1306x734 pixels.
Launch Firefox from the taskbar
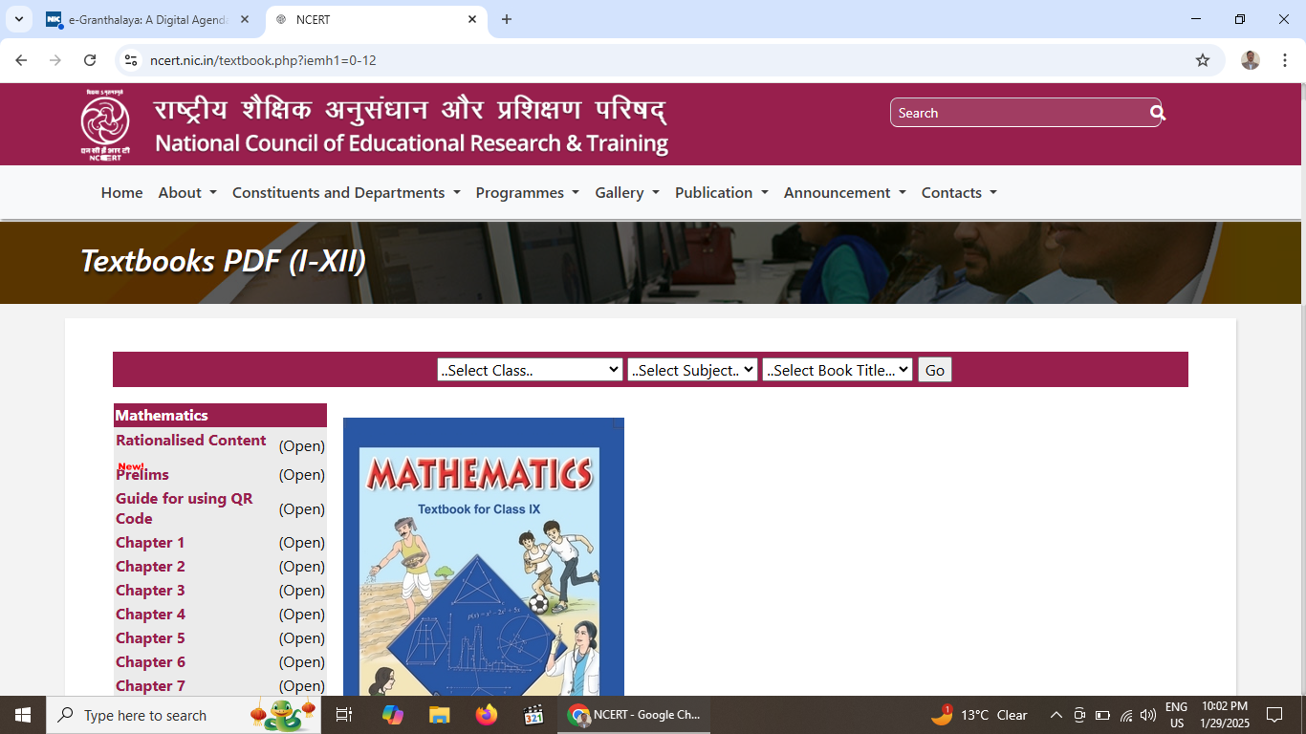(487, 715)
